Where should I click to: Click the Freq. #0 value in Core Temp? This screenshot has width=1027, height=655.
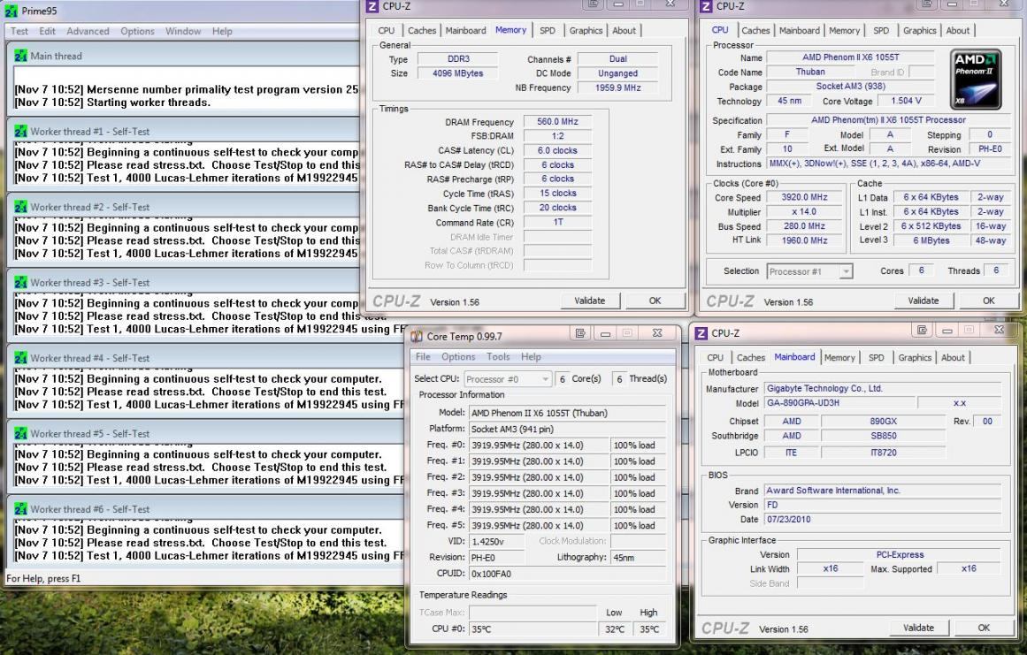(539, 445)
